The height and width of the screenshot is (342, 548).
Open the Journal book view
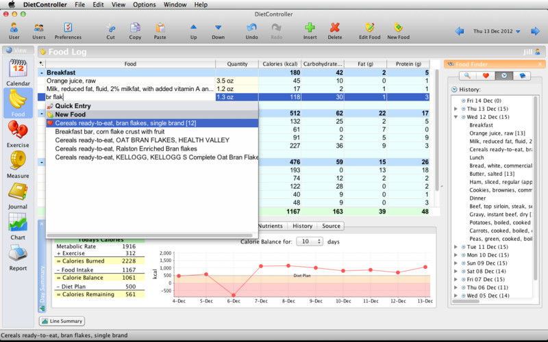pos(18,196)
